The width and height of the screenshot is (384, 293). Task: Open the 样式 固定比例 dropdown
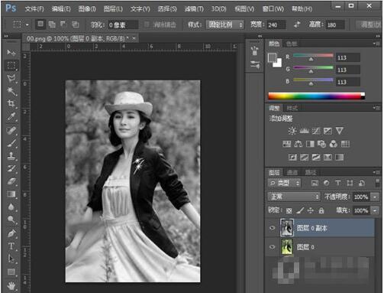[x=225, y=24]
